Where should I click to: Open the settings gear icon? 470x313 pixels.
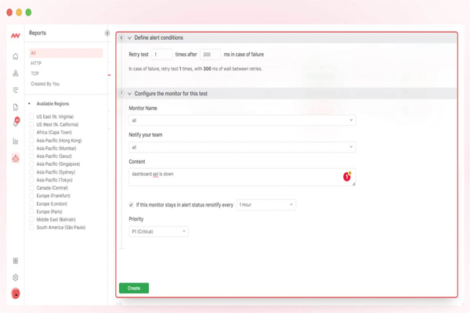click(15, 277)
